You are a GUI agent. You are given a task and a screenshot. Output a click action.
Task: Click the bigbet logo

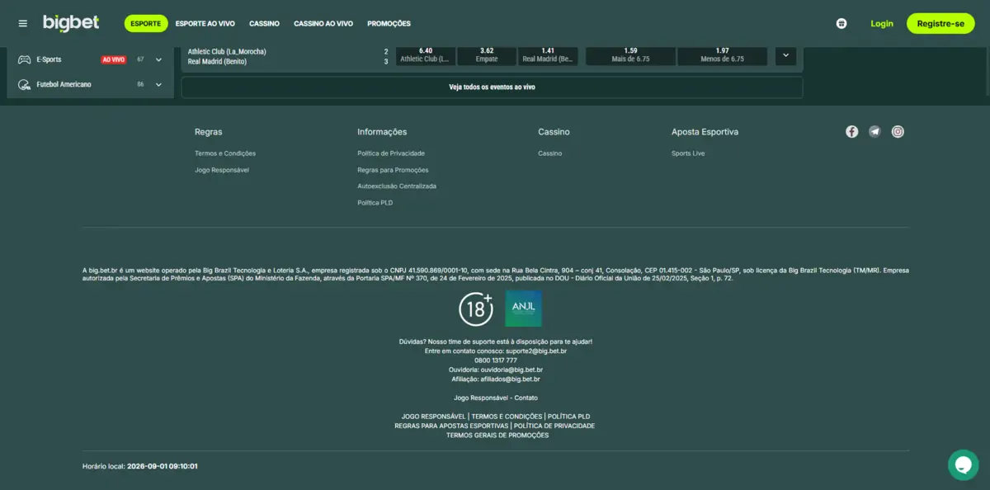point(71,23)
